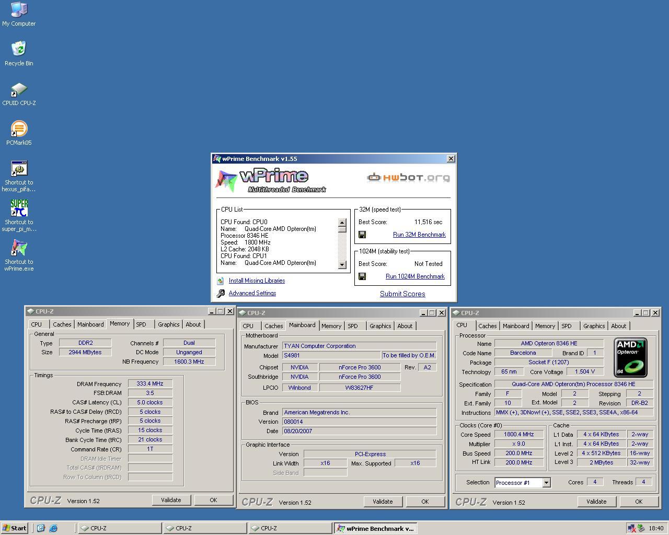
Task: Click the Submit Scores link
Action: tap(402, 294)
